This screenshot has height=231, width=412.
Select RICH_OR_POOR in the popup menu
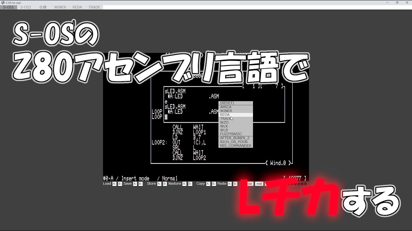(236, 142)
